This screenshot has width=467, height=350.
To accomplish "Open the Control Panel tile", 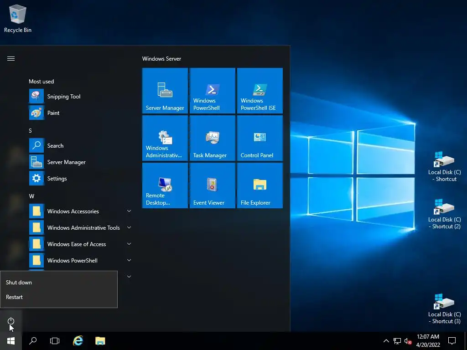I will (x=259, y=138).
